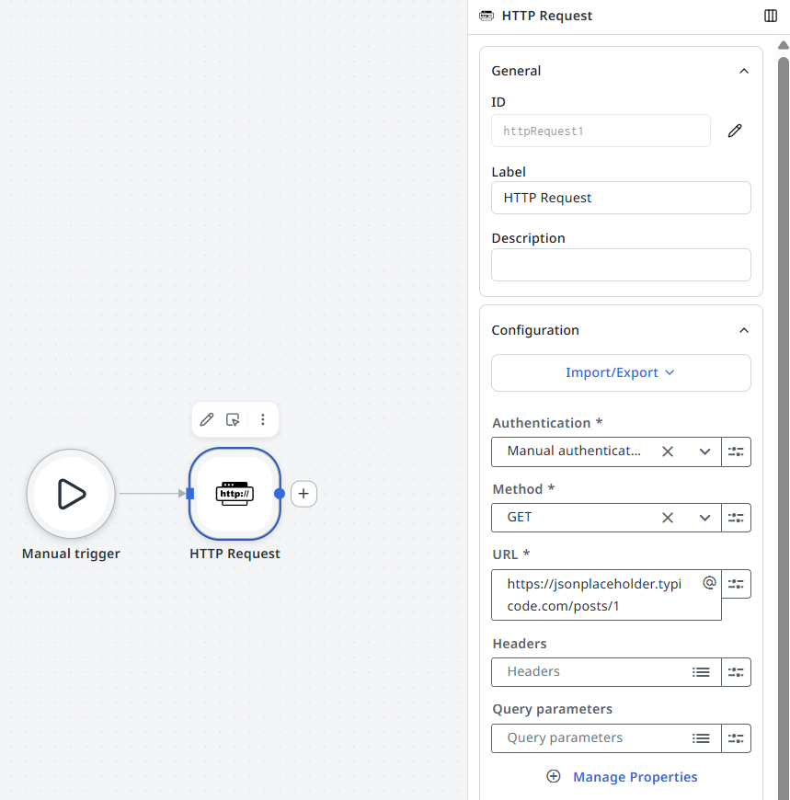Click the @ variable icon in URL field

point(709,583)
